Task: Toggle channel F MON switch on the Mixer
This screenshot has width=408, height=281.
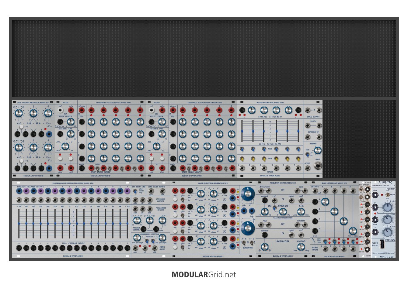Action: (298, 158)
